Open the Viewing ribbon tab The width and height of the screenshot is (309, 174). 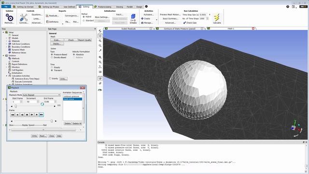click(x=119, y=7)
